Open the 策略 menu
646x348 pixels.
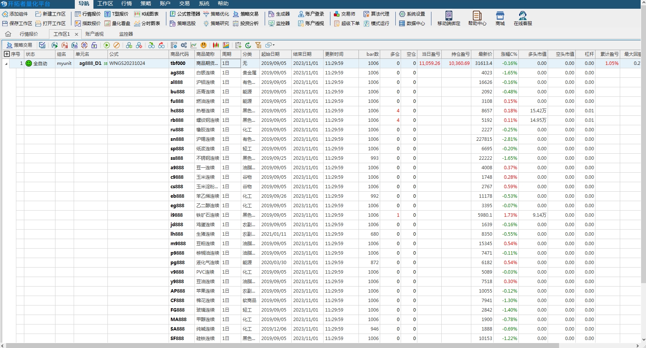point(146,3)
